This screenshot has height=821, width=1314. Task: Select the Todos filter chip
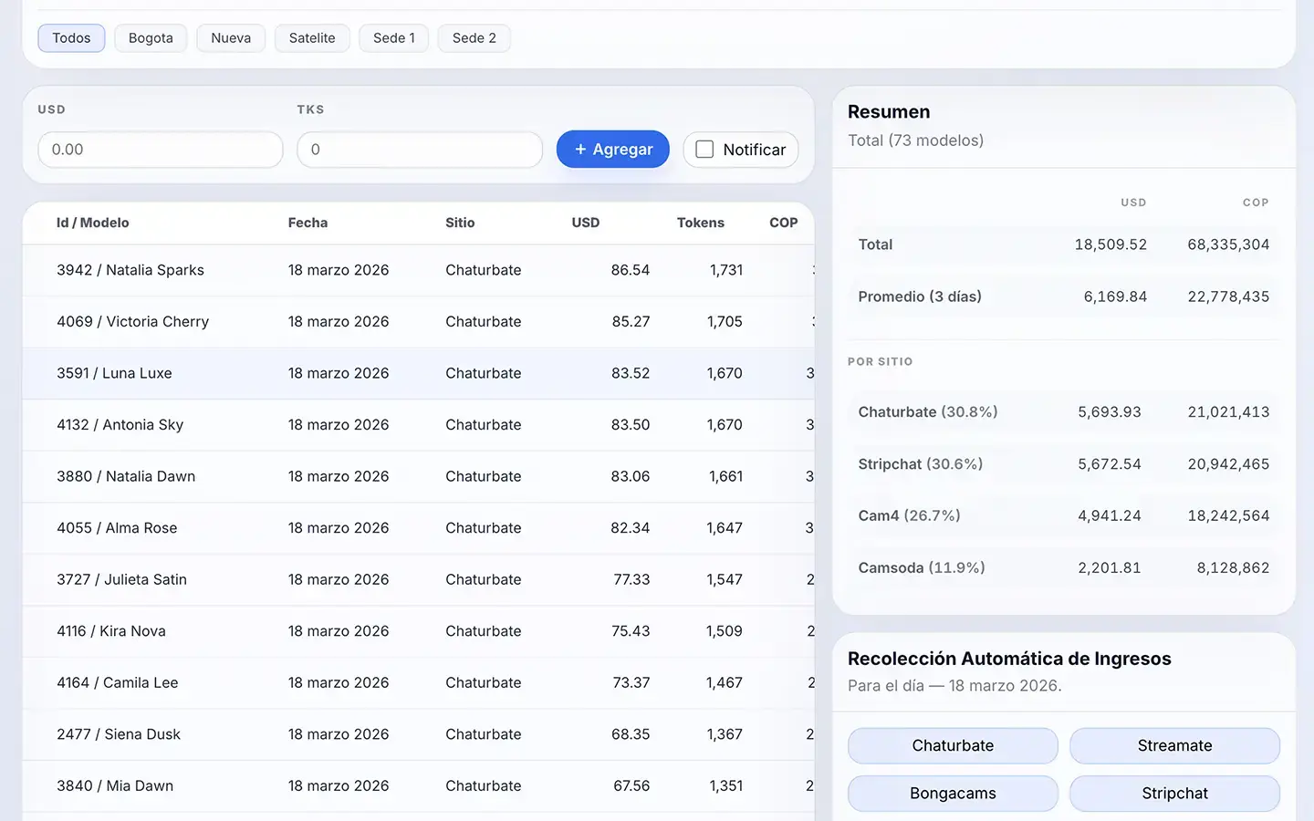(71, 37)
